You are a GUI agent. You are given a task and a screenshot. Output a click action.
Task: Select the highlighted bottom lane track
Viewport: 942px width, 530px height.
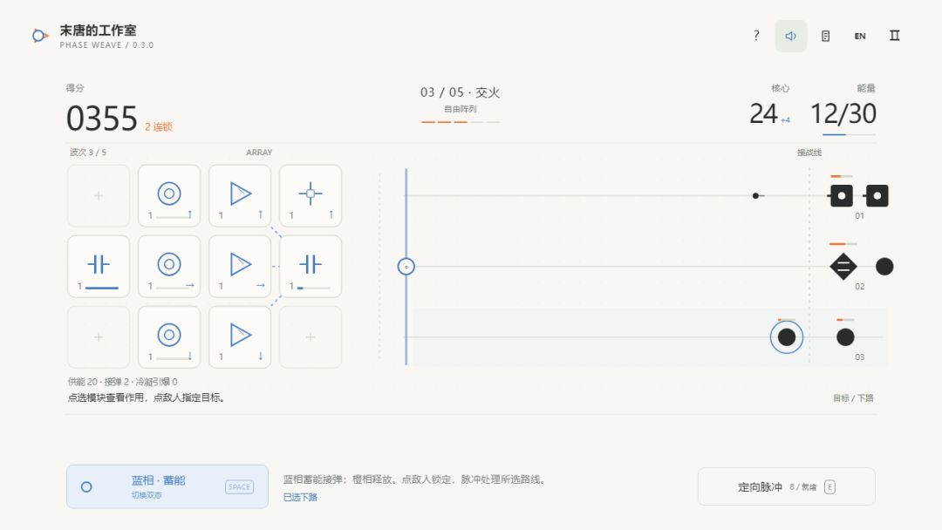(647, 337)
